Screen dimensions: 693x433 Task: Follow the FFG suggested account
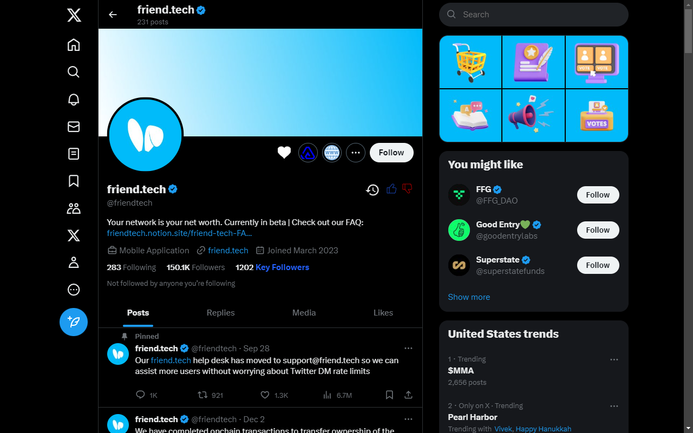coord(598,195)
